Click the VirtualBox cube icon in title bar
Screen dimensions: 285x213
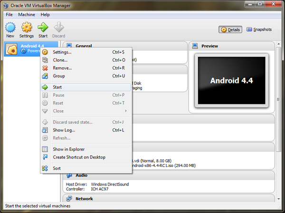point(6,5)
